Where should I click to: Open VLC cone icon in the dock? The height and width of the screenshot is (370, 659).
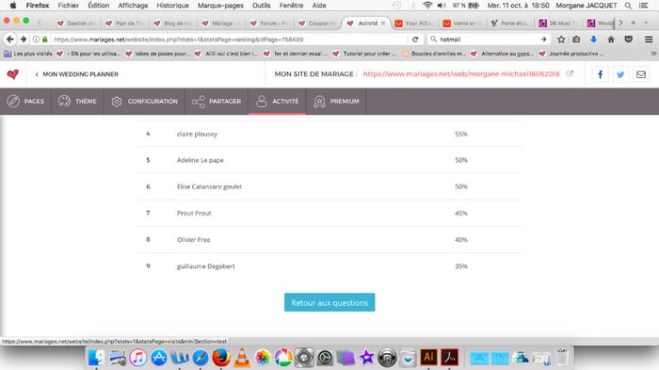pyautogui.click(x=242, y=358)
